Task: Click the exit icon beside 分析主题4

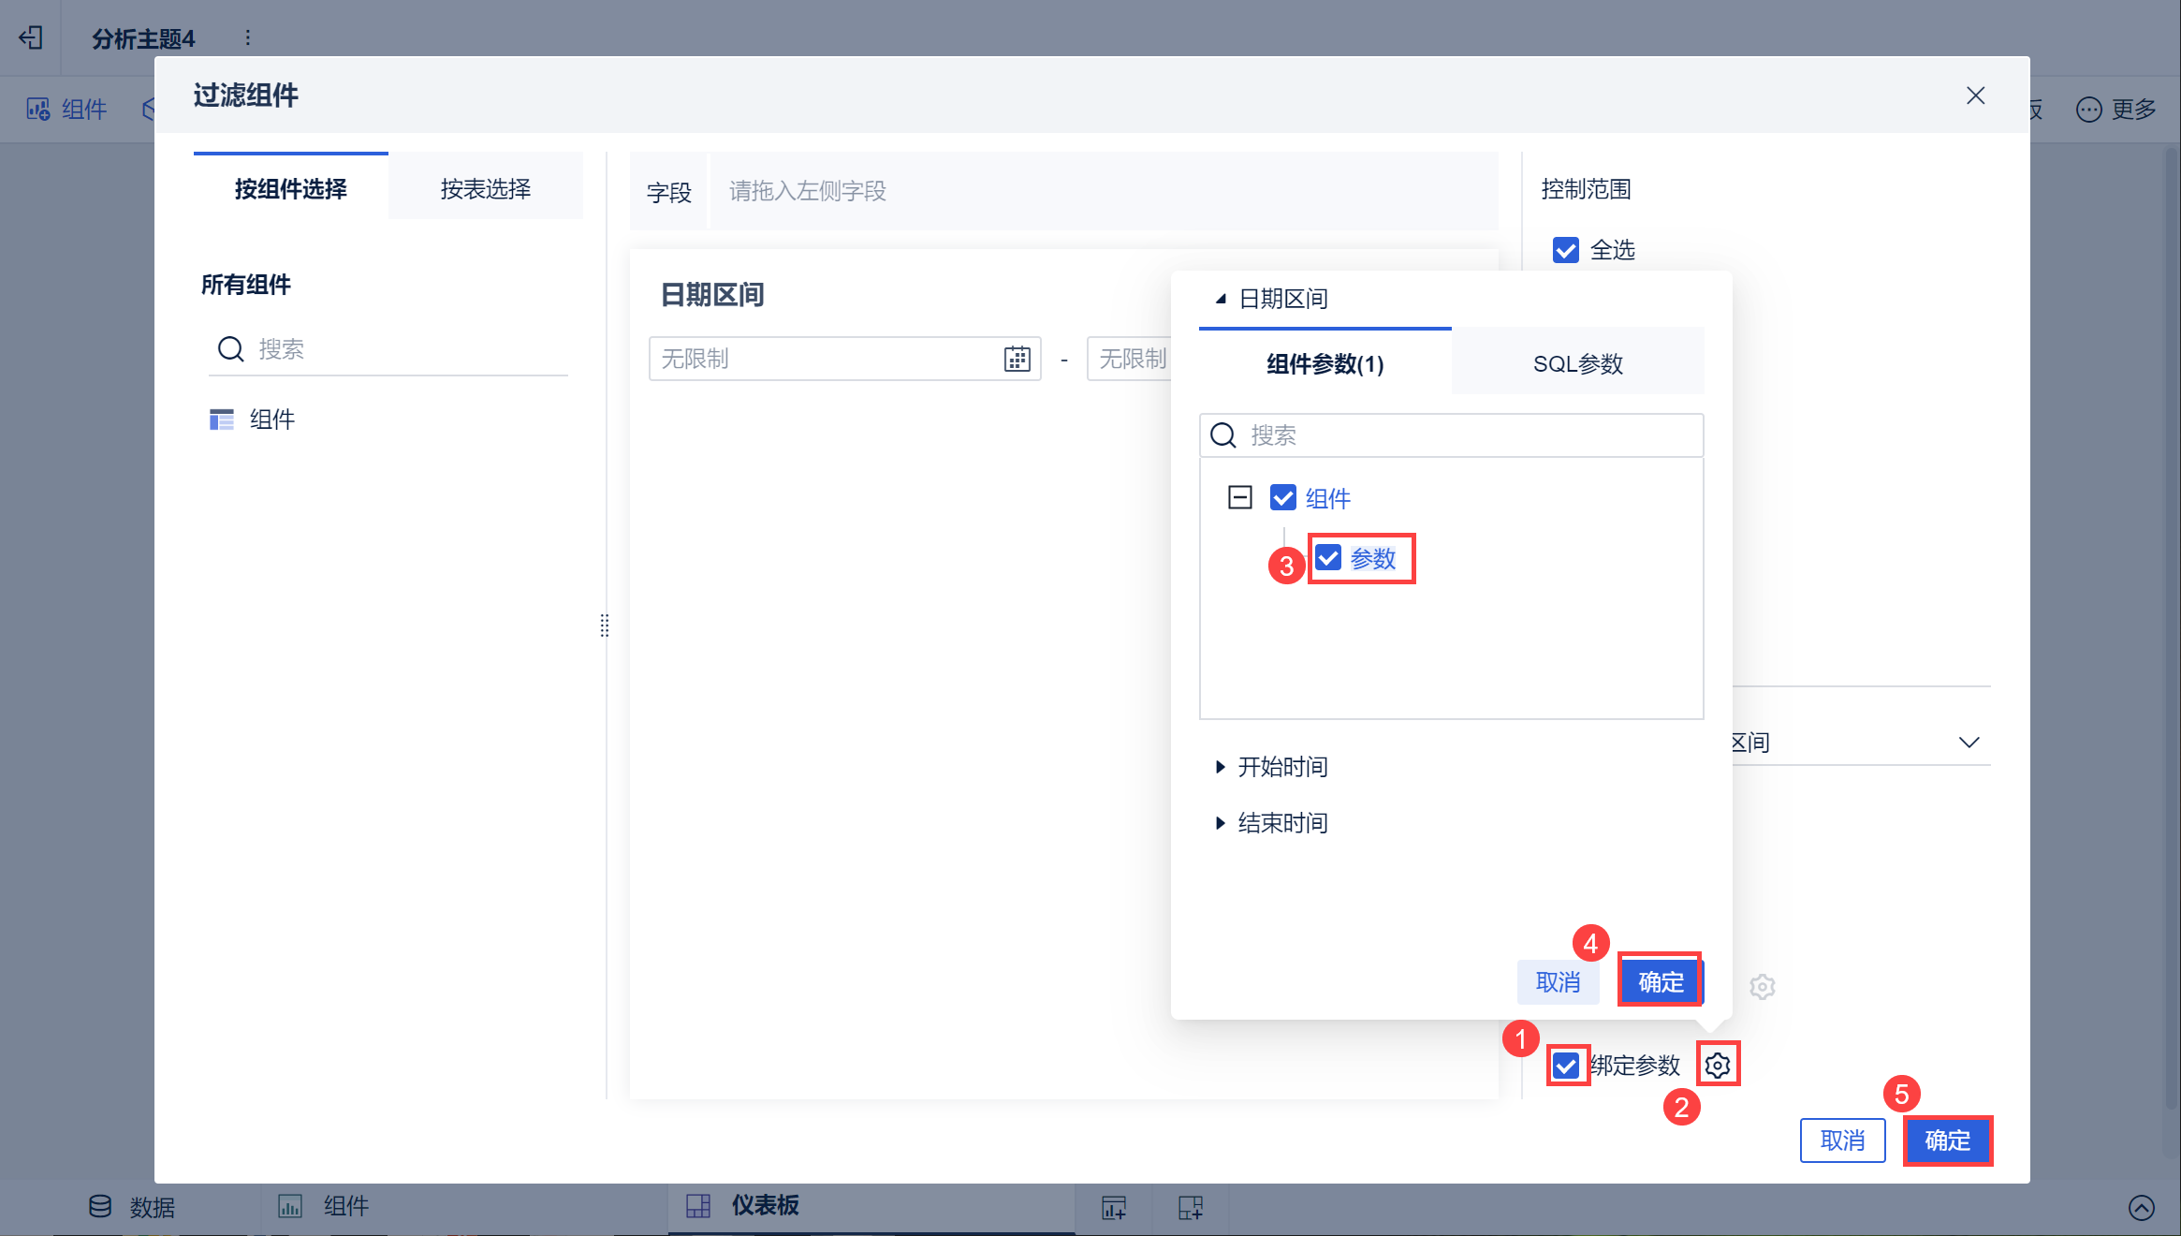Action: [x=31, y=37]
